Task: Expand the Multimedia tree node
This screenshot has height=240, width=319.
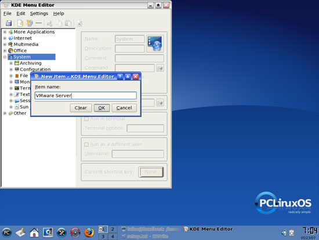Action: click(x=5, y=44)
